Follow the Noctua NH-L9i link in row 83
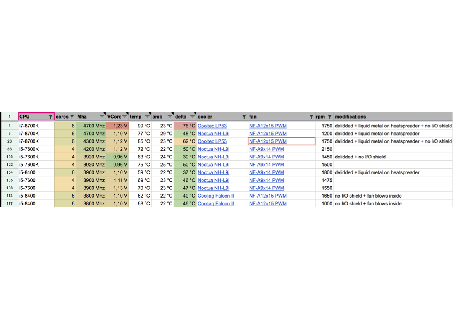This screenshot has width=453, height=320. click(213, 149)
